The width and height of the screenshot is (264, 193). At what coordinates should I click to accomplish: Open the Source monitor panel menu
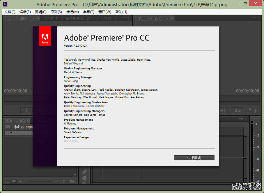[124, 18]
